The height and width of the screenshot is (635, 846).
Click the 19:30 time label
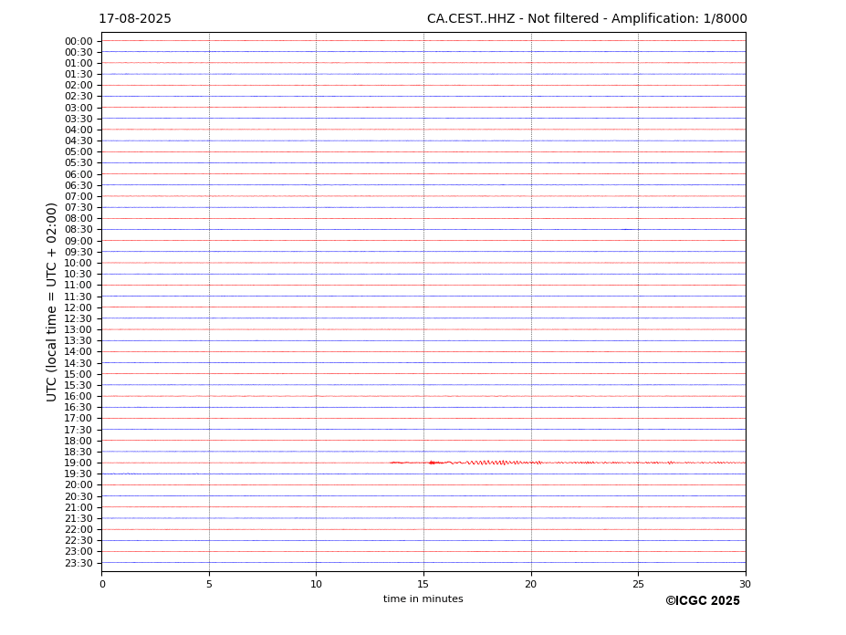tap(78, 474)
